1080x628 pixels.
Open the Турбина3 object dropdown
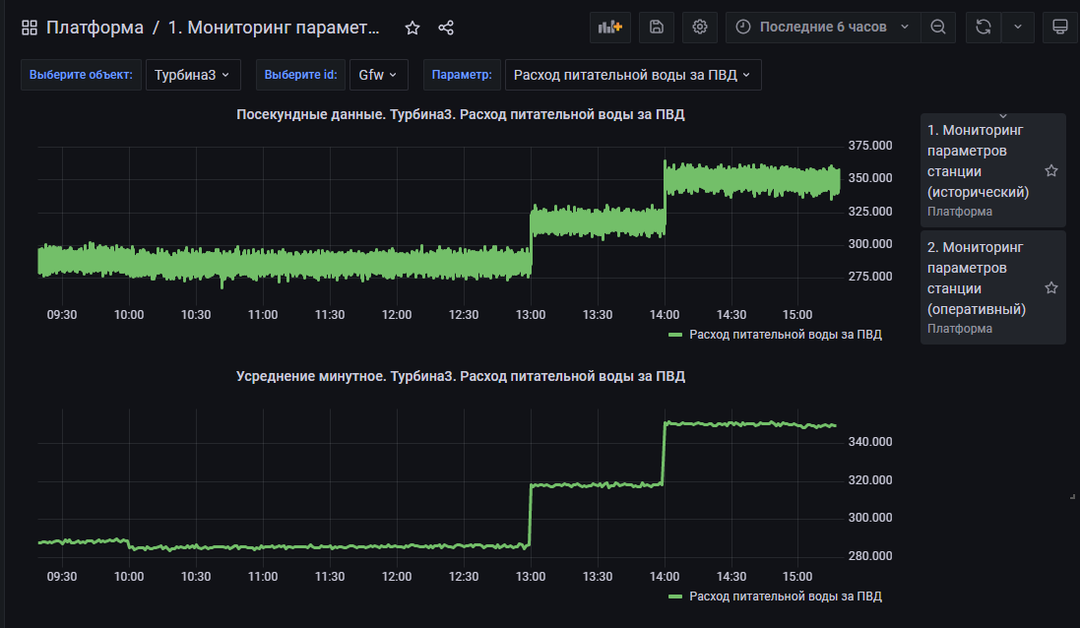[x=192, y=75]
